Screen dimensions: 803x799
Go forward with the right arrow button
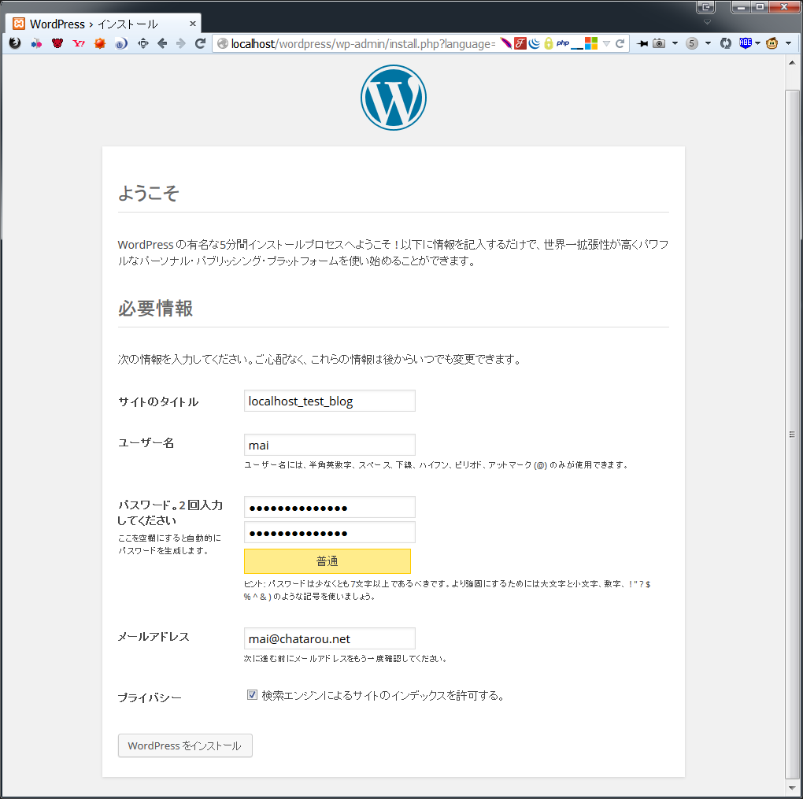pyautogui.click(x=181, y=43)
